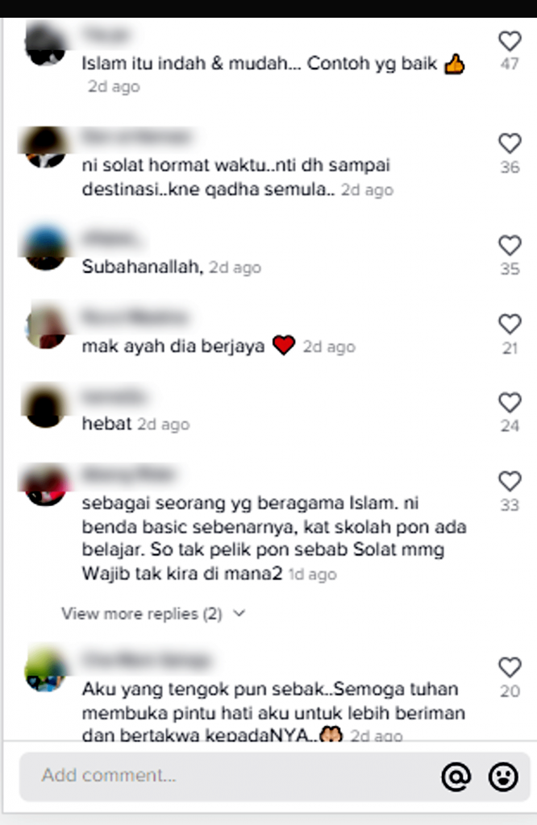Open profile avatar of 'Subahanallah' commenter
This screenshot has width=537, height=825.
[45, 248]
